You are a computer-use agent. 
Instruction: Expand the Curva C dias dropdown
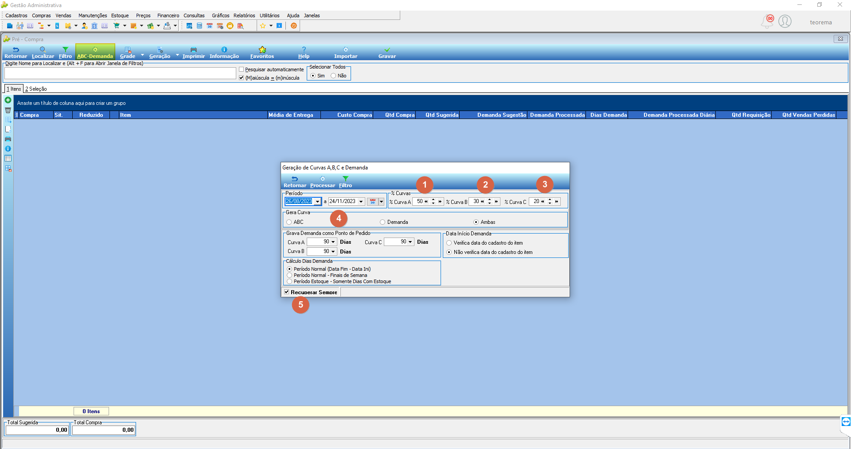click(x=410, y=242)
